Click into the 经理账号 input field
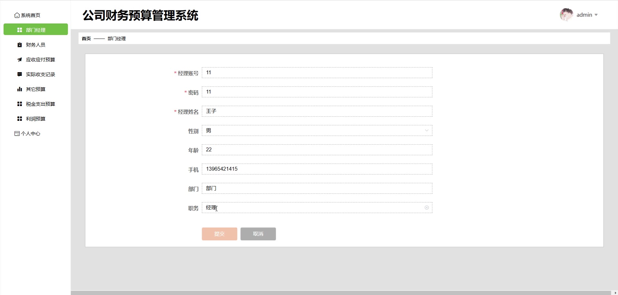Screen dimensions: 618x295 pyautogui.click(x=317, y=73)
